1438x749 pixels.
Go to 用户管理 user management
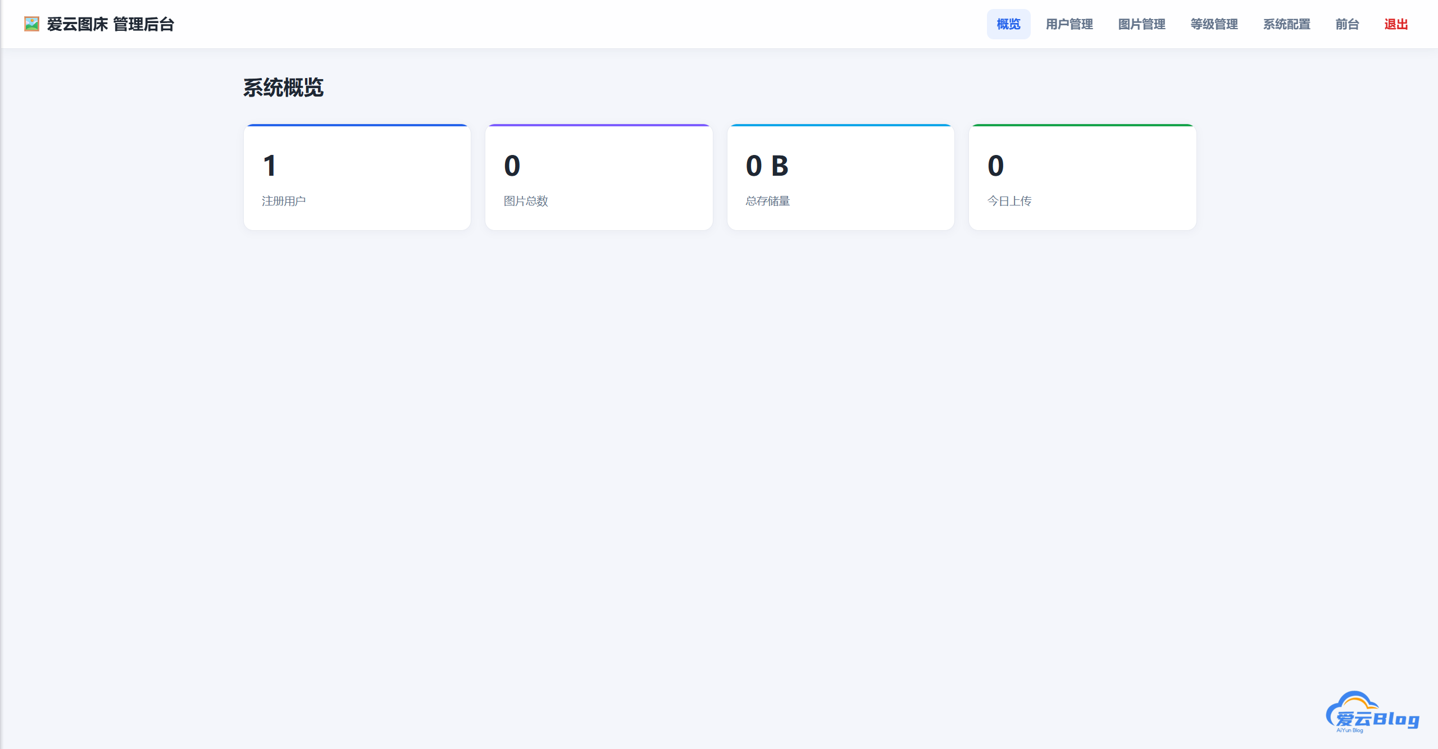point(1069,24)
